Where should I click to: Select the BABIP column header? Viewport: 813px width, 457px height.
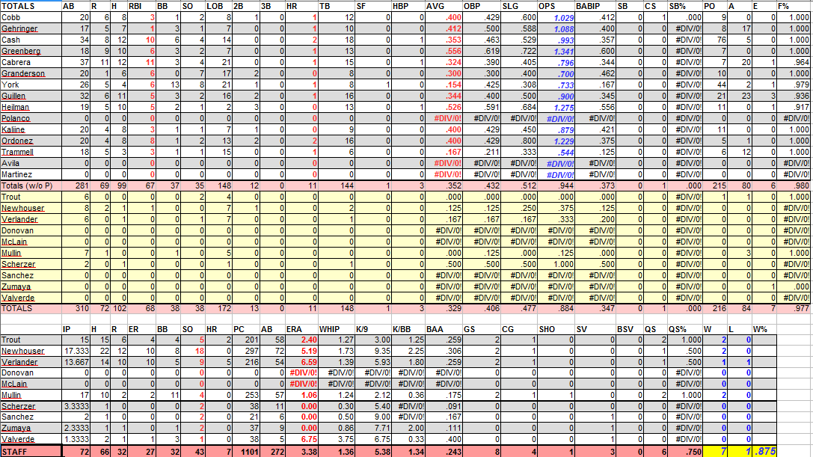595,6
